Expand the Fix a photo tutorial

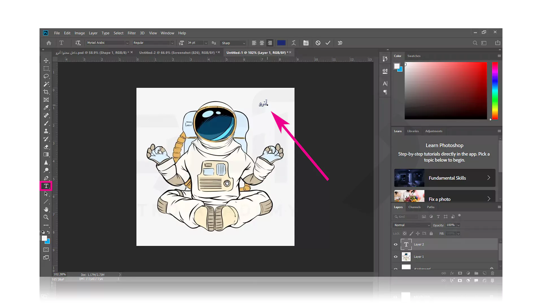coord(445,196)
